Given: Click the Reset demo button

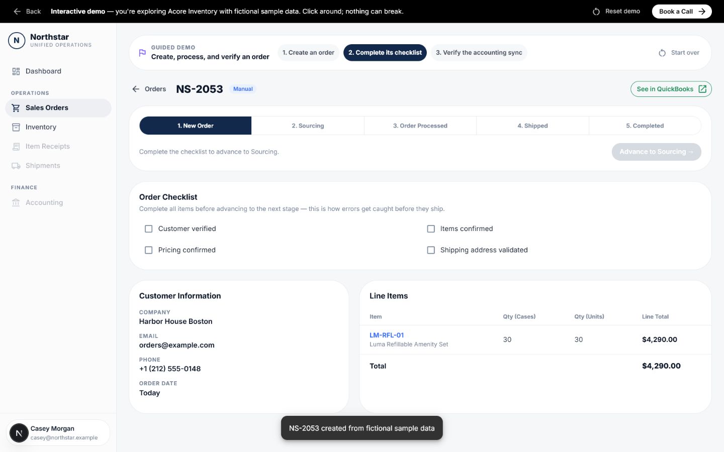Looking at the screenshot, I should (x=616, y=12).
